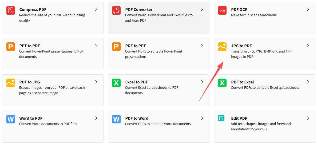Click text 'Convert PowerPoint presentations to PDF documents'
This screenshot has height=145, width=317.
coord(51,54)
